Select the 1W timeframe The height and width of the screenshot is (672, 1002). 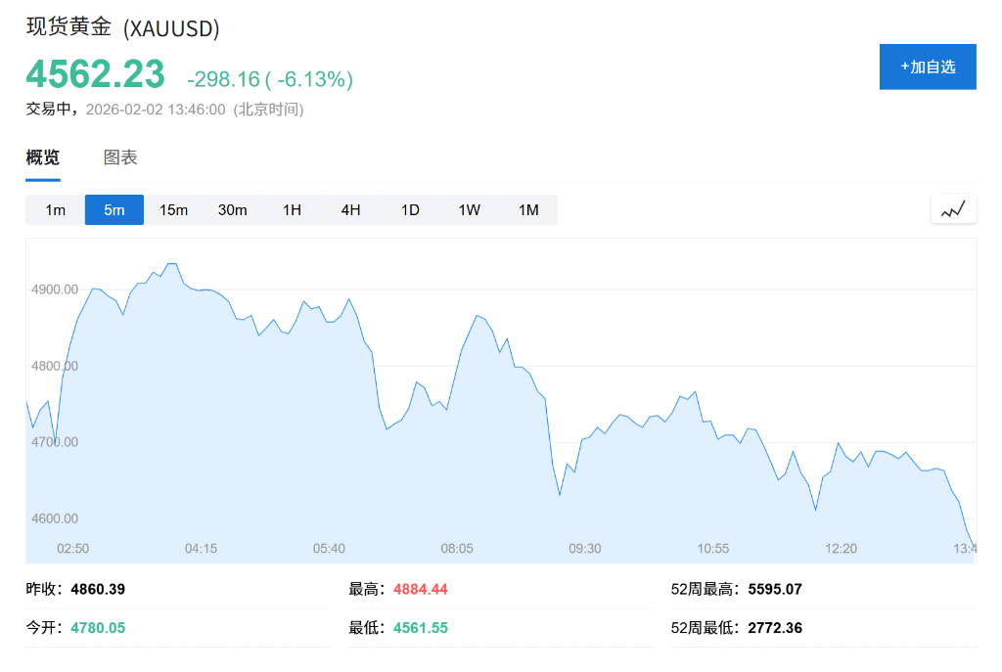468,209
